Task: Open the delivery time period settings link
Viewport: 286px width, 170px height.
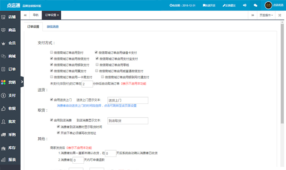Action: click(x=97, y=106)
